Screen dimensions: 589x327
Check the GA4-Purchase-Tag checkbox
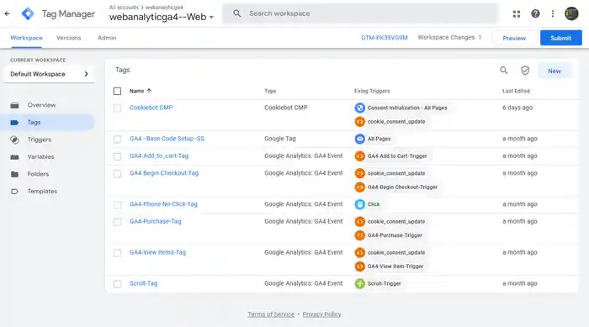[x=117, y=222]
